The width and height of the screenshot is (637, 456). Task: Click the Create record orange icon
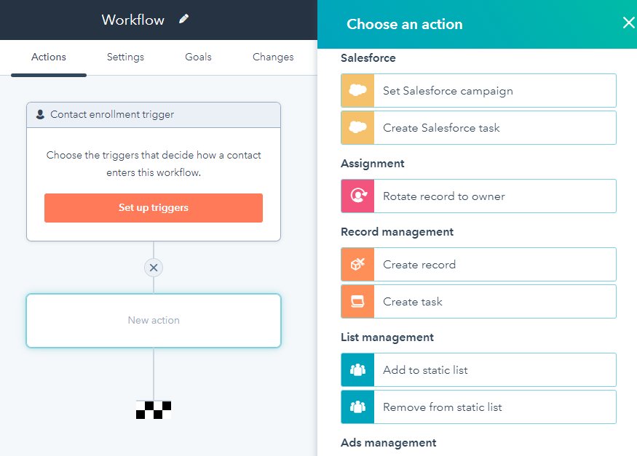coord(357,265)
